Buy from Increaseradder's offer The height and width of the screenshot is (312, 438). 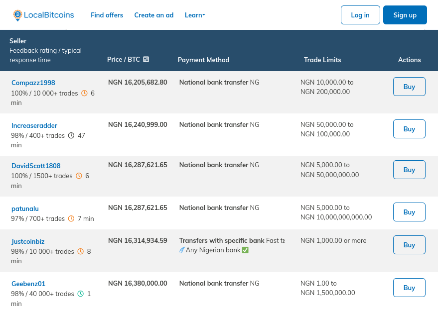(x=409, y=129)
